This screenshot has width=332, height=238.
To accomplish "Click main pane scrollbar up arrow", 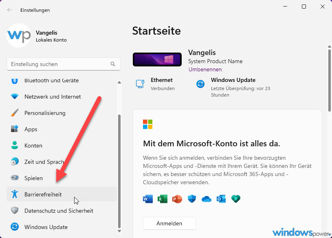I will [x=329, y=46].
